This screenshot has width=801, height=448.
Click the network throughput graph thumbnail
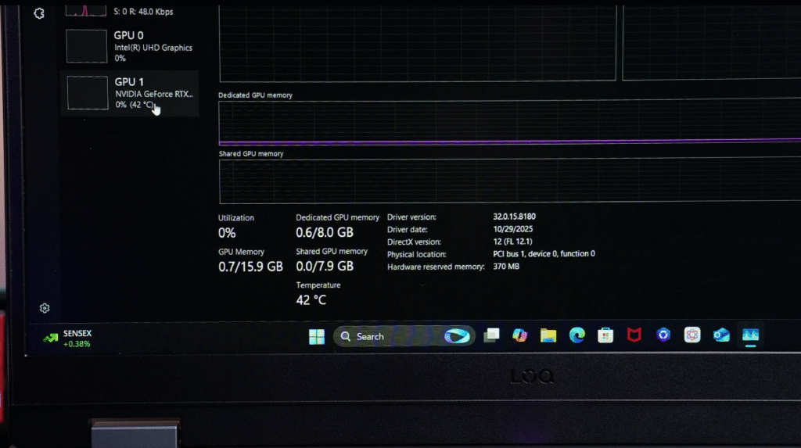[86, 9]
